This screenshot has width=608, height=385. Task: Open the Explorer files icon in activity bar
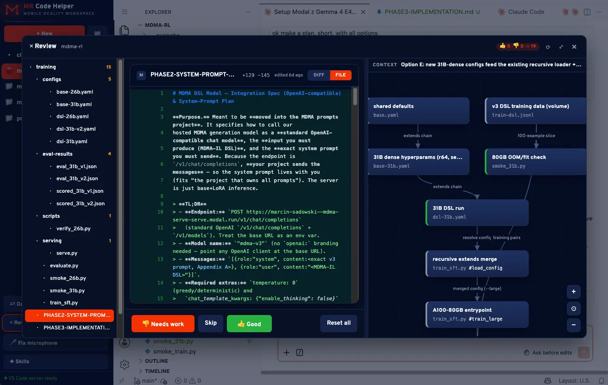tap(124, 31)
